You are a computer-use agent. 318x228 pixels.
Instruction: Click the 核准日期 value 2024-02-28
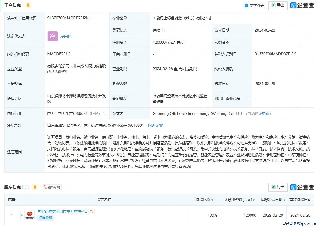tap(265, 84)
